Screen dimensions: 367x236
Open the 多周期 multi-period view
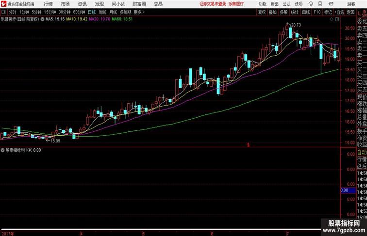coord(125,12)
